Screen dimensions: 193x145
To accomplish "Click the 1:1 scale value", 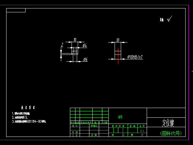I will coord(142,131).
